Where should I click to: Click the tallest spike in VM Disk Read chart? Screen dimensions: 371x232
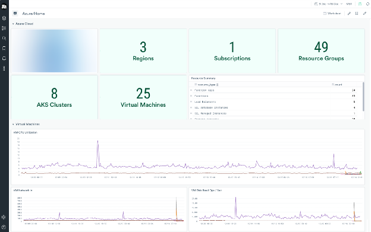click(235, 198)
